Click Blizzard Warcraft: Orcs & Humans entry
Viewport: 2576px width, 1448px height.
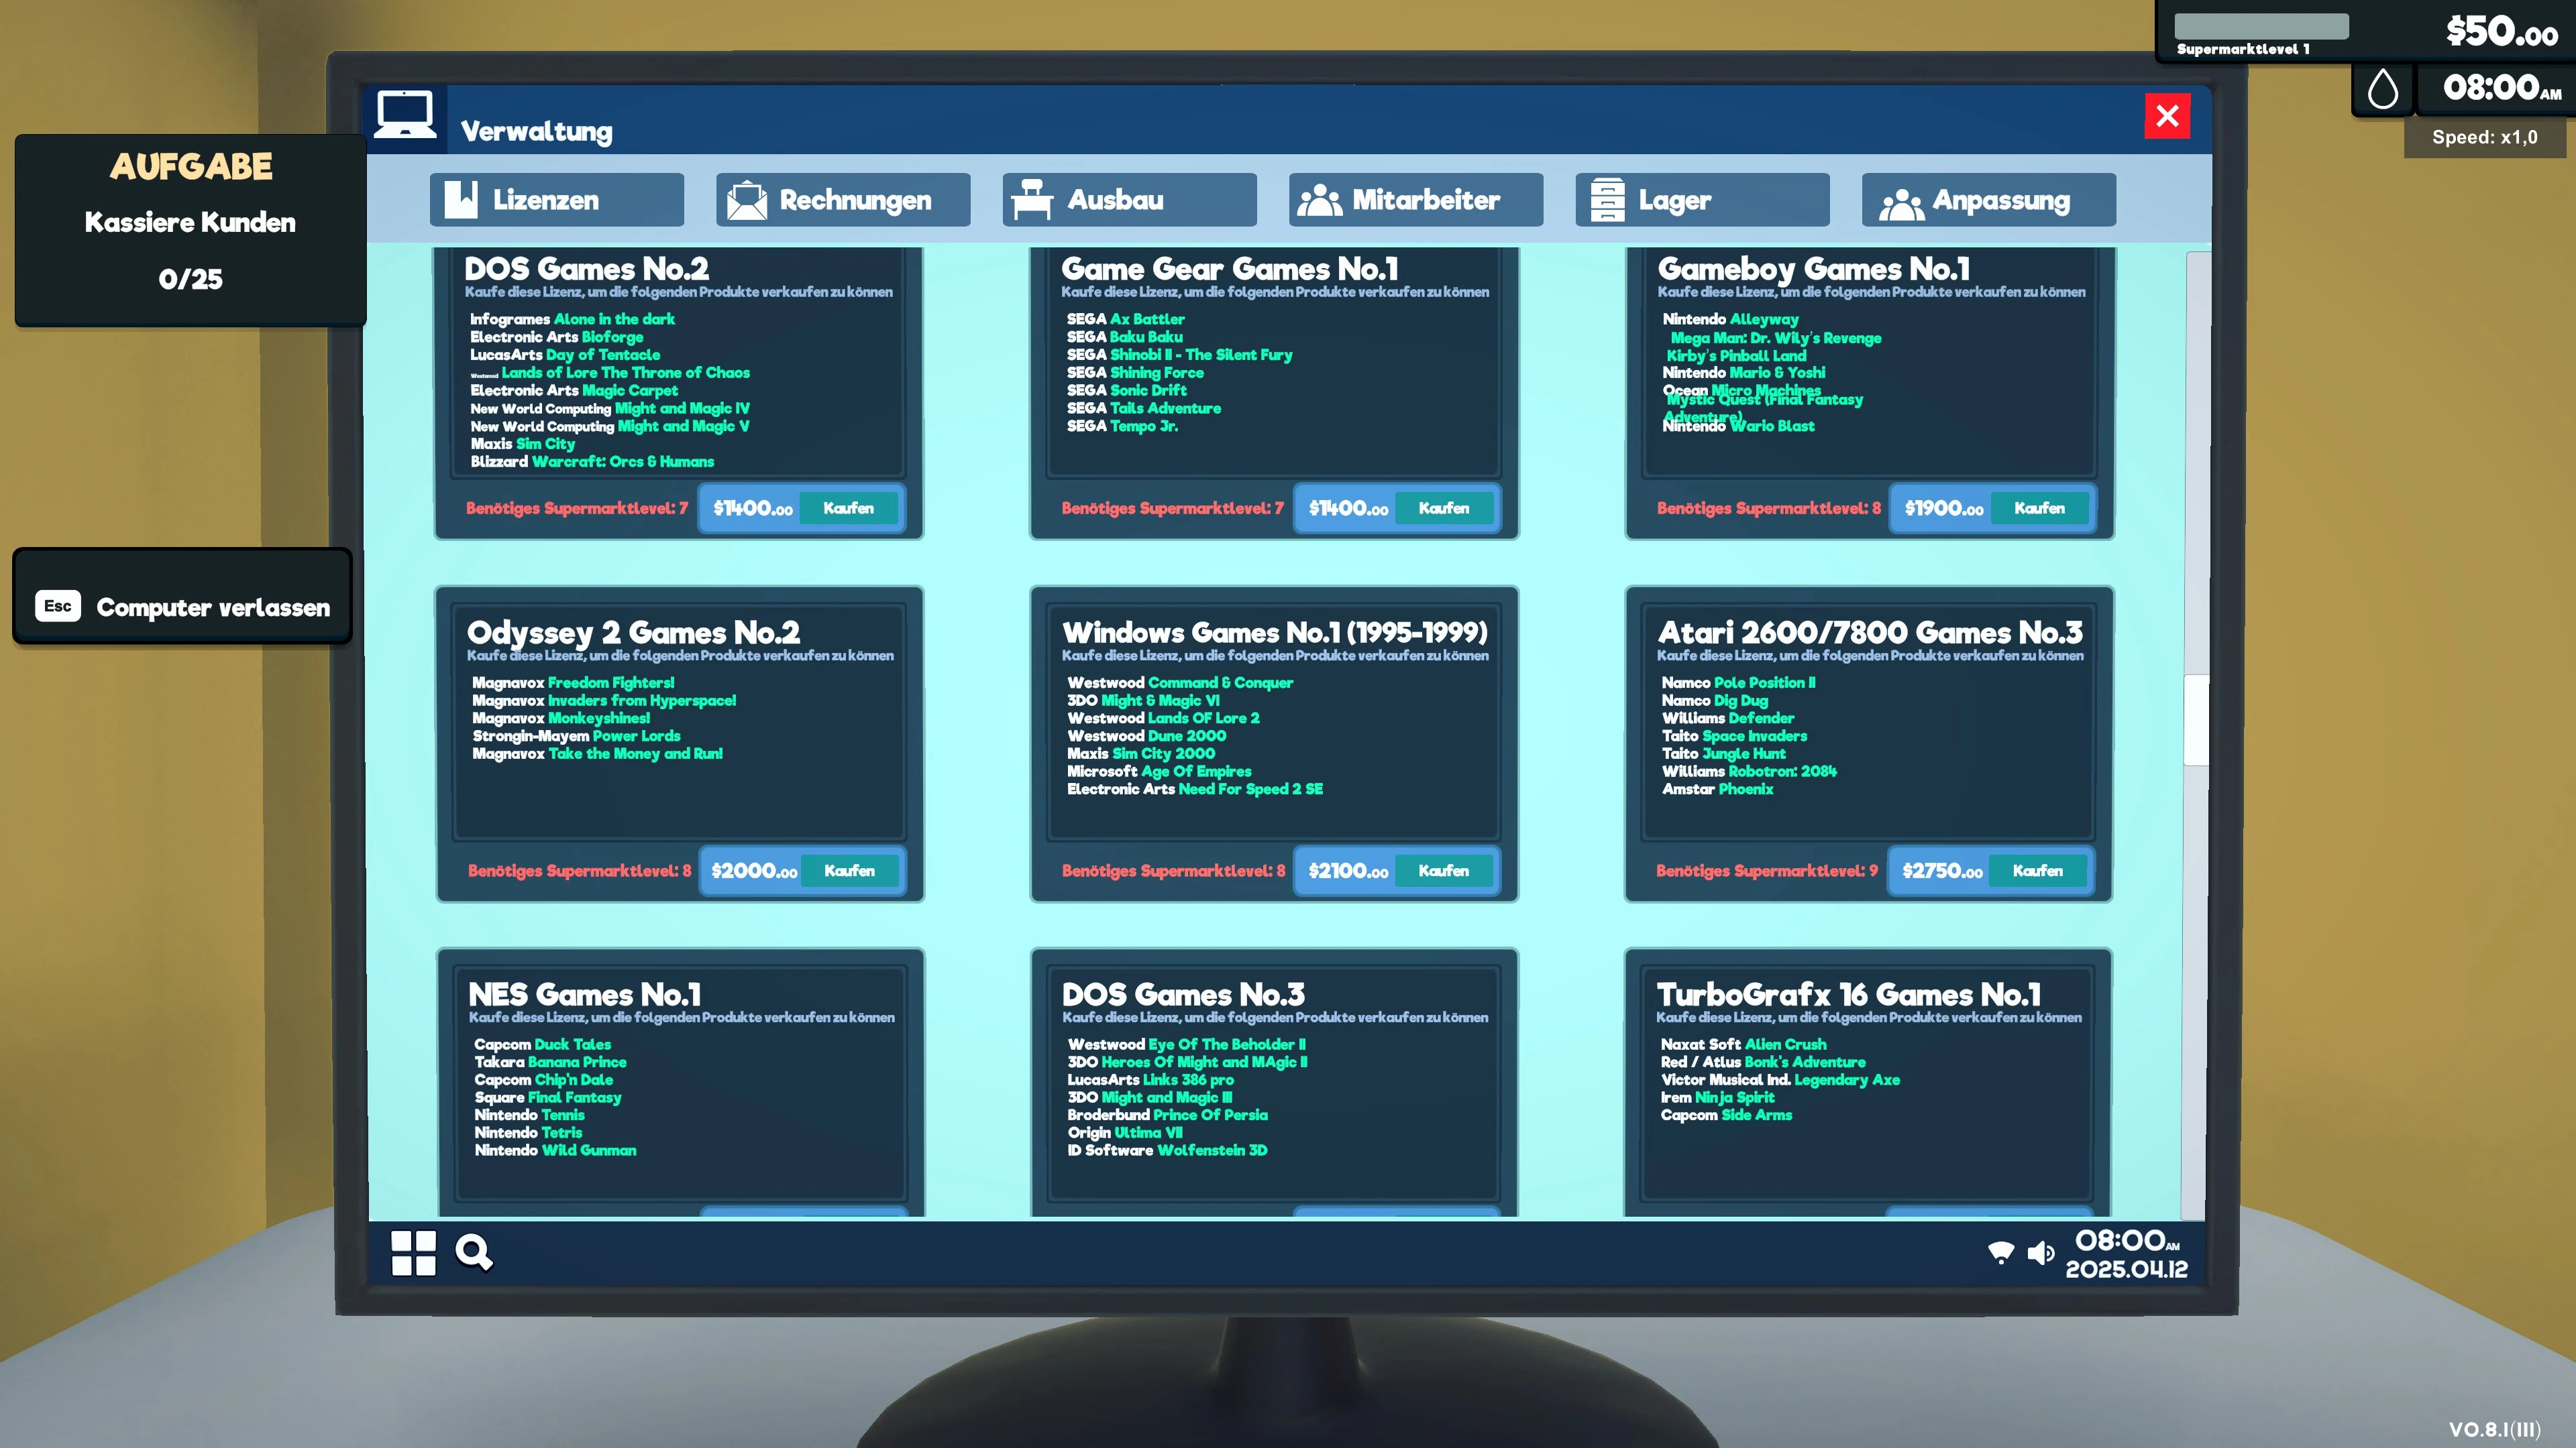click(592, 462)
